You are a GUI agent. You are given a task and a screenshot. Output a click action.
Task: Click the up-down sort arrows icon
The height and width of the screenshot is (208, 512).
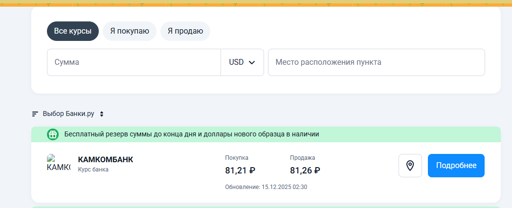(x=102, y=114)
